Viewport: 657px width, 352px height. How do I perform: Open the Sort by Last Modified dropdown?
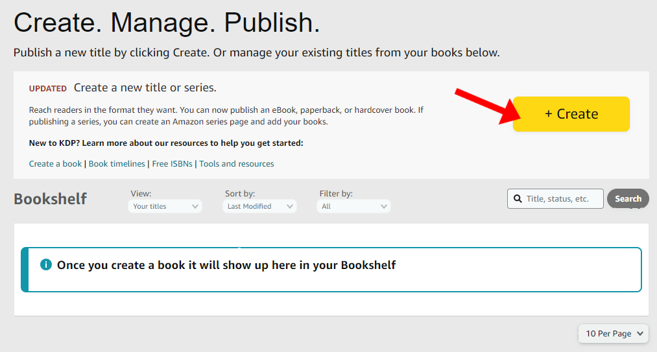[x=259, y=206]
